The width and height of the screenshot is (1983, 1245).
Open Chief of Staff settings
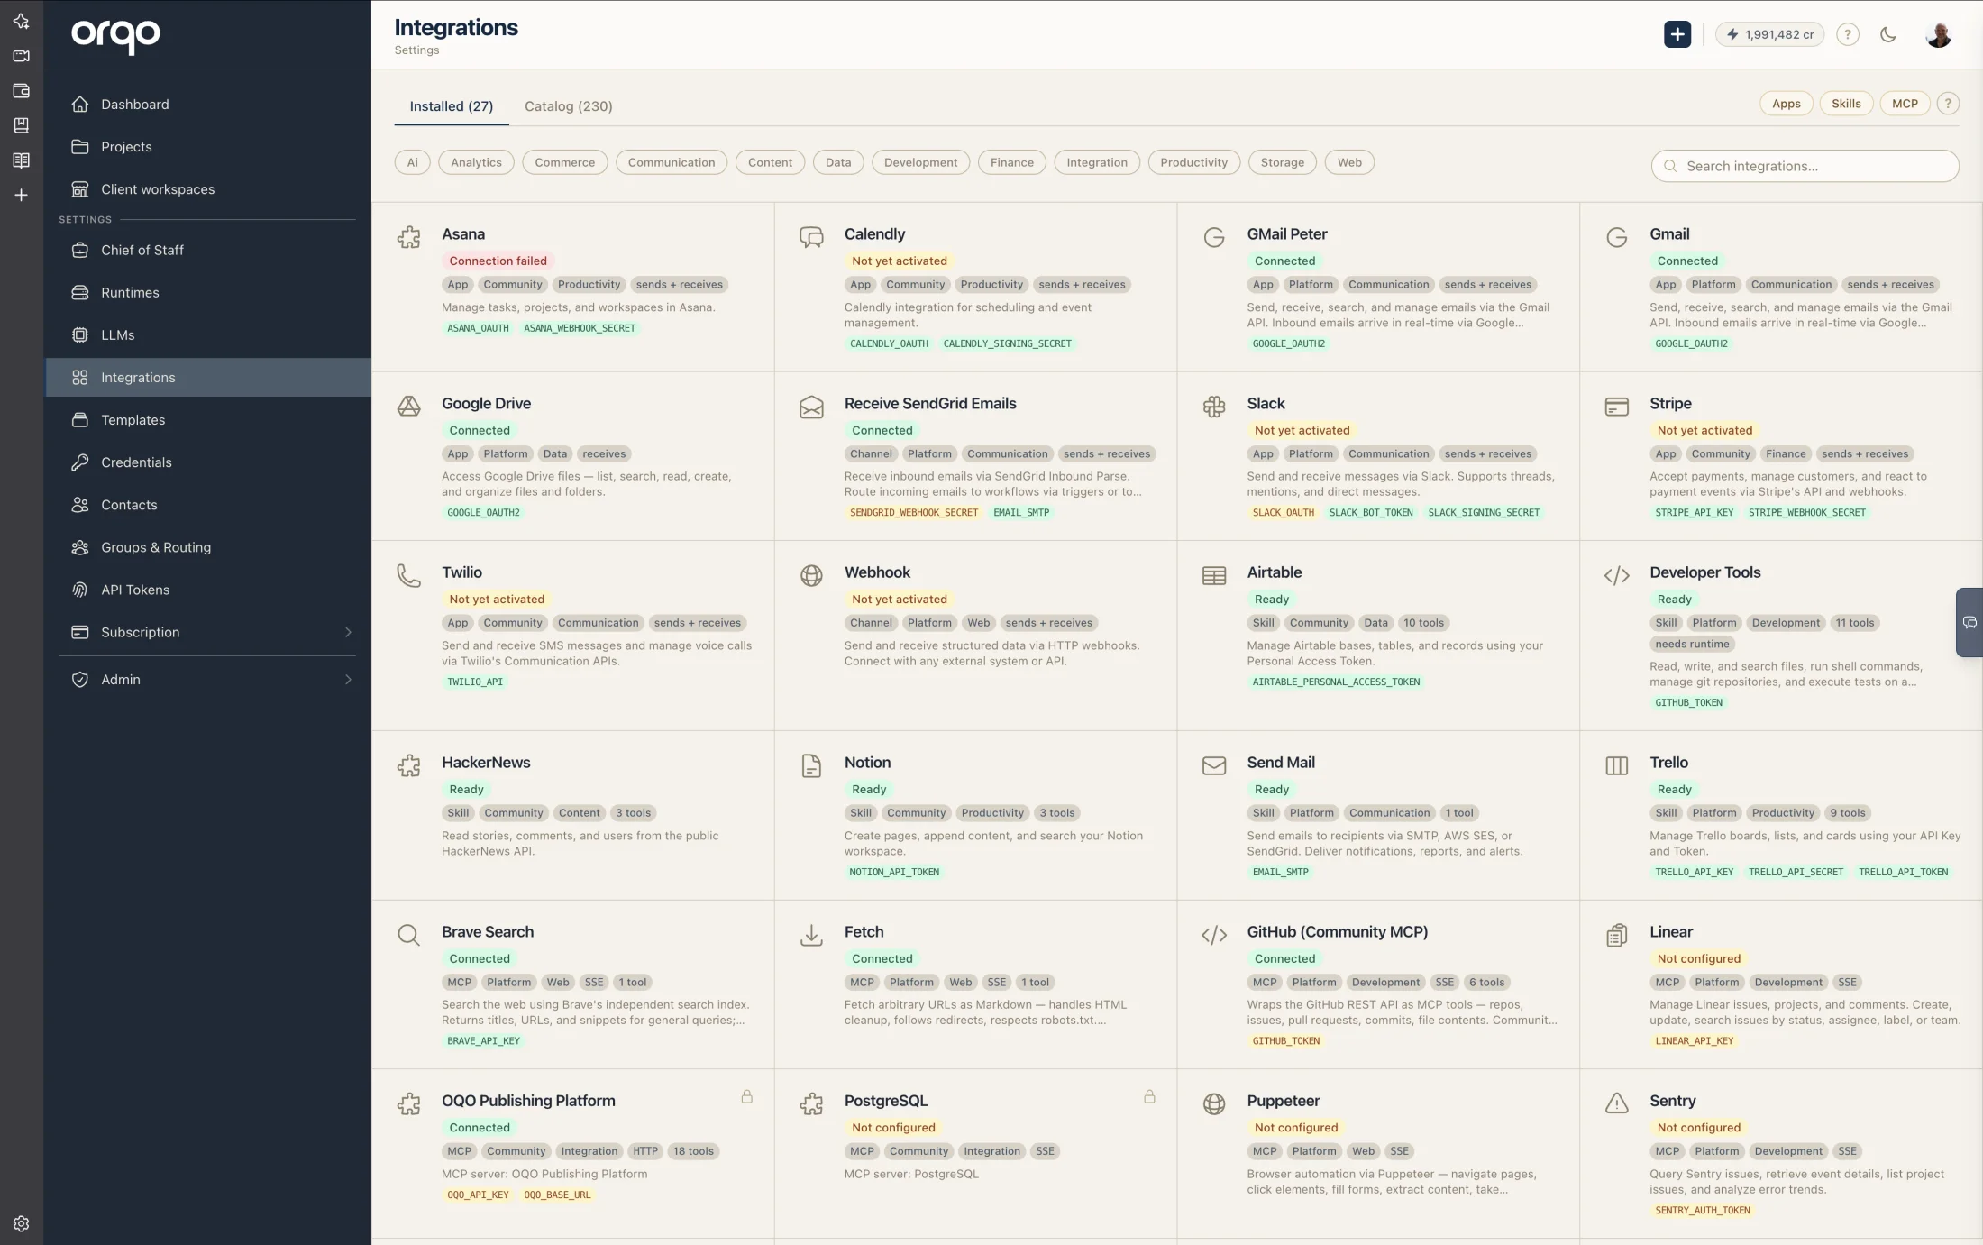point(208,250)
